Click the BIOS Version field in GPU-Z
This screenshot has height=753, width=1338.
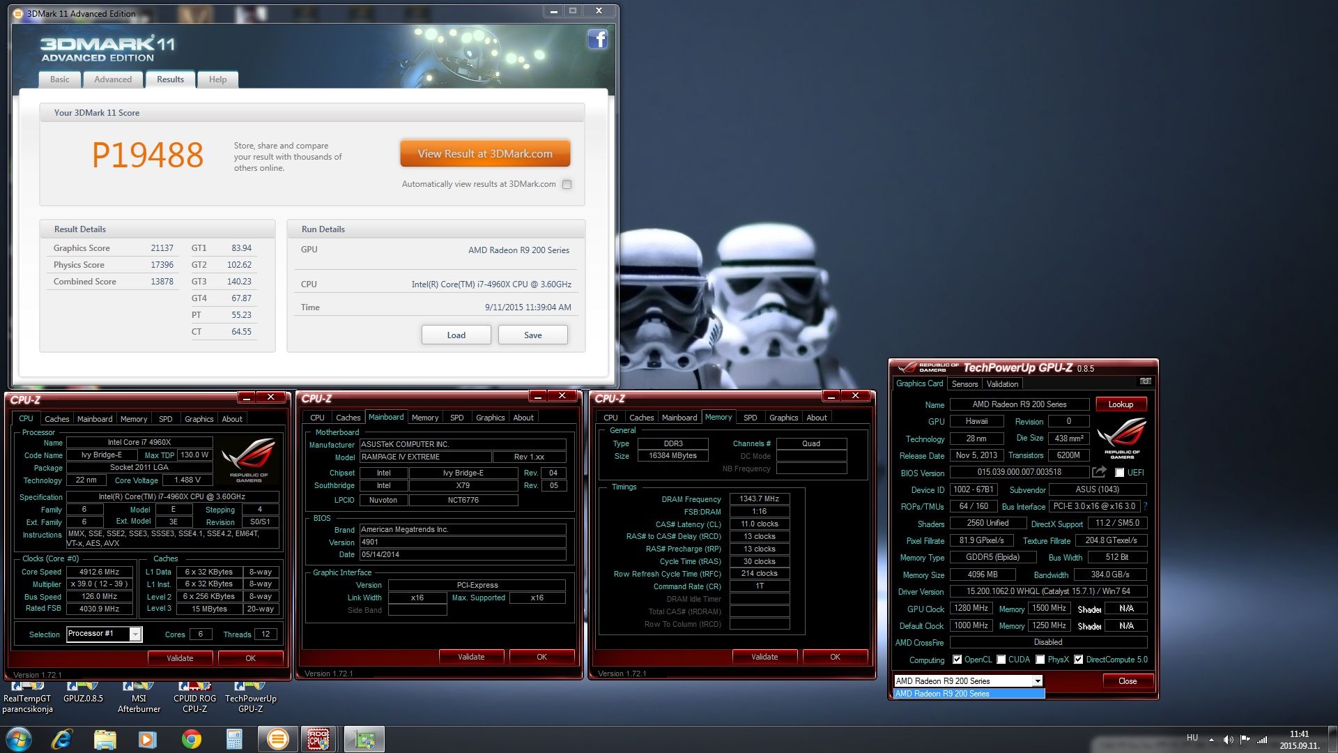point(1018,472)
